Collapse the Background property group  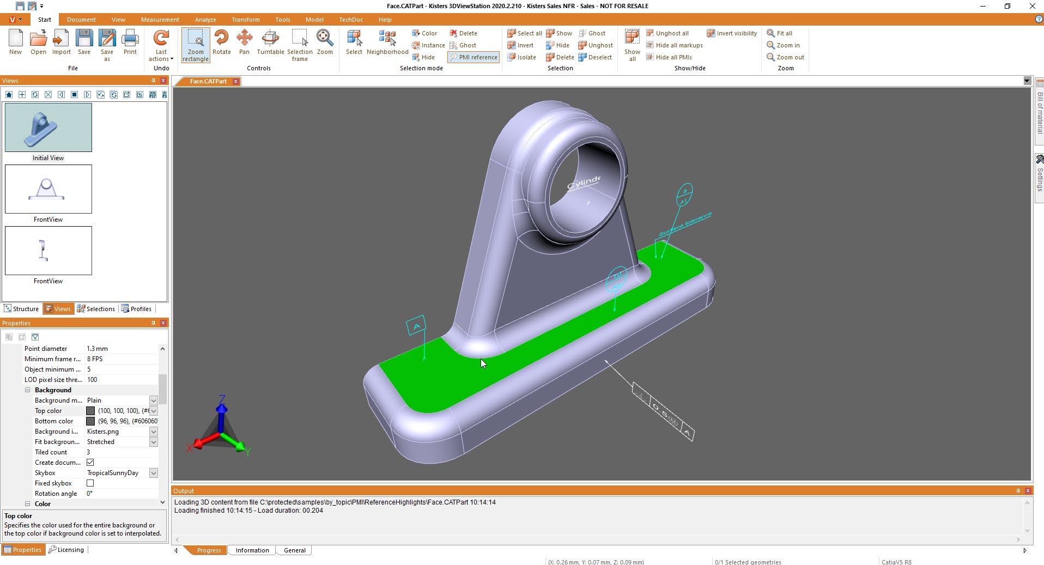click(27, 390)
